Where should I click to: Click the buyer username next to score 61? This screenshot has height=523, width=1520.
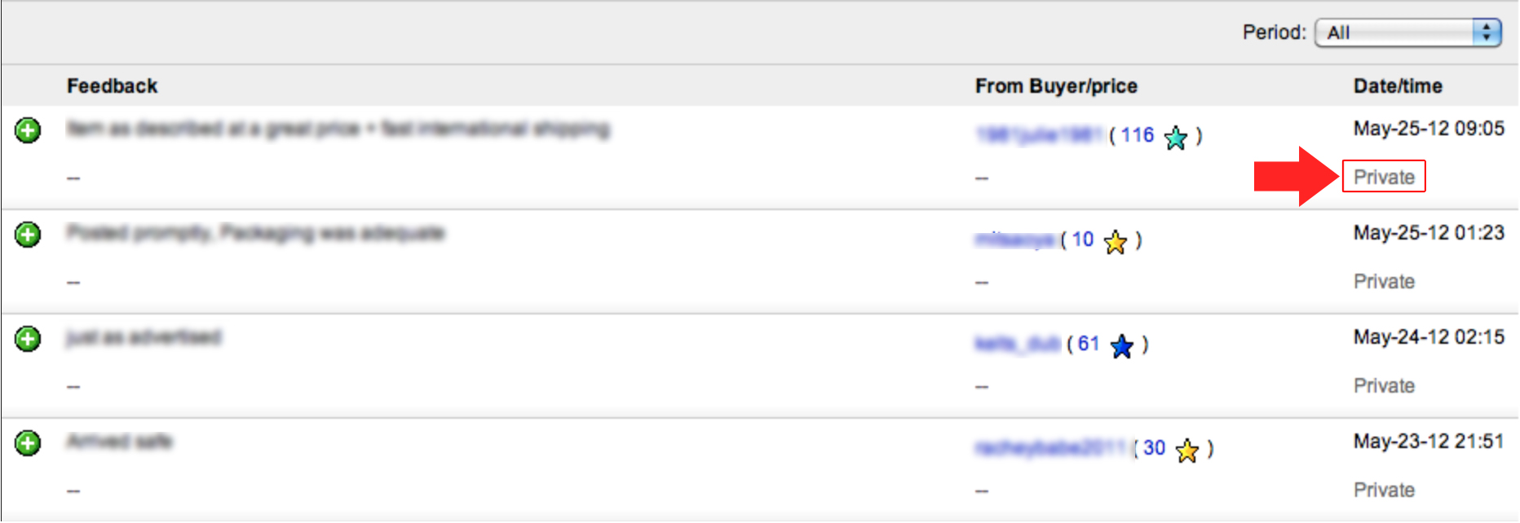tap(1018, 344)
